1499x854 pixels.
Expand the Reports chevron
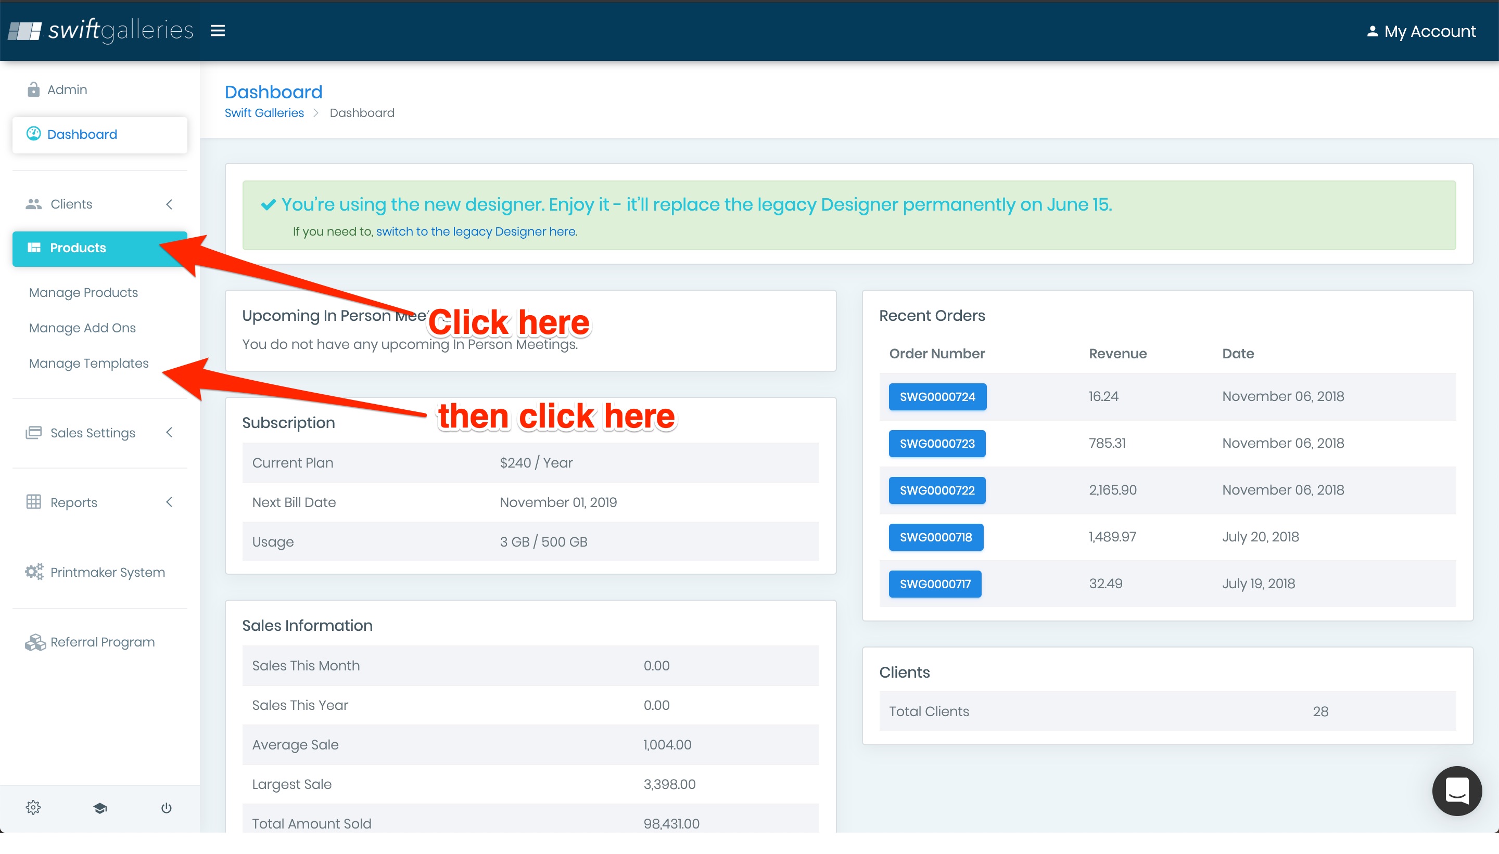pos(169,502)
